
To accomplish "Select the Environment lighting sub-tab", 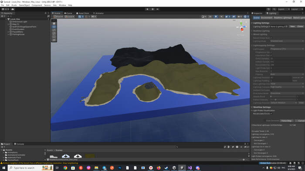I will point(267,18).
